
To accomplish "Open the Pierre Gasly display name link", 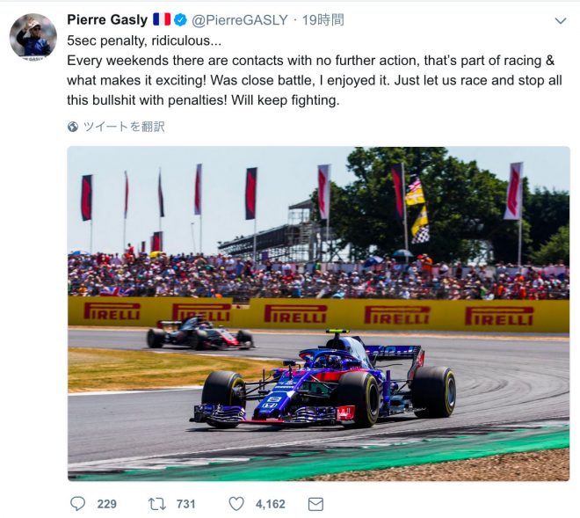I will (x=107, y=19).
